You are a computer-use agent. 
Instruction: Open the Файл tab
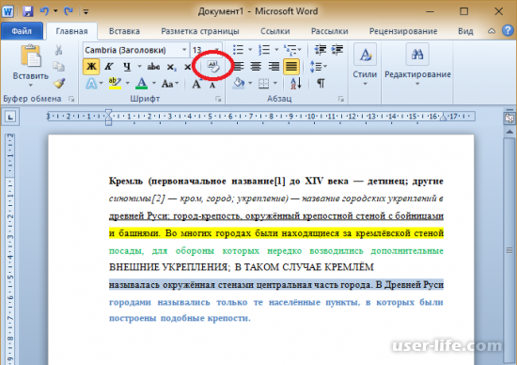pos(22,31)
